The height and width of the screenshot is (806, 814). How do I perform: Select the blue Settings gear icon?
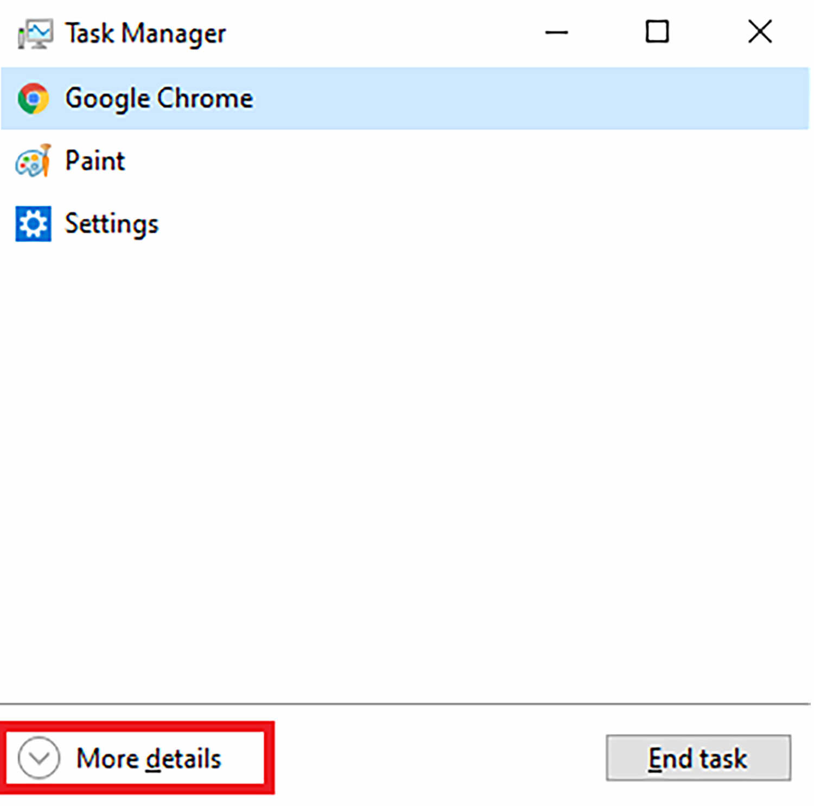pyautogui.click(x=33, y=223)
